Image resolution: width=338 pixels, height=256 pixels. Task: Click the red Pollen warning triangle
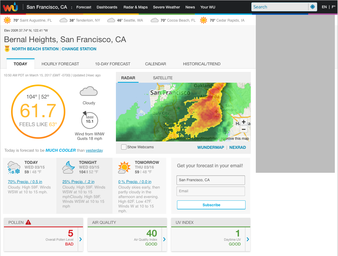[28, 222]
